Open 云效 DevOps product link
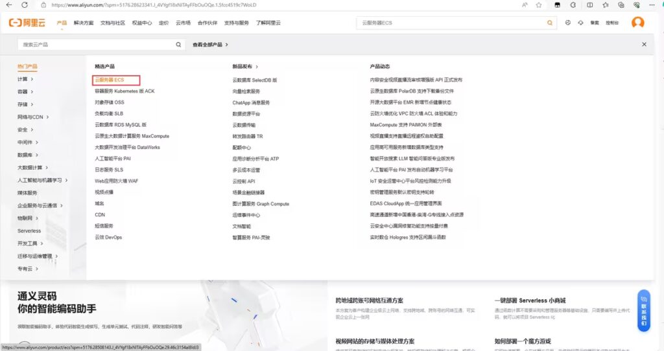The height and width of the screenshot is (351, 664). coord(108,237)
